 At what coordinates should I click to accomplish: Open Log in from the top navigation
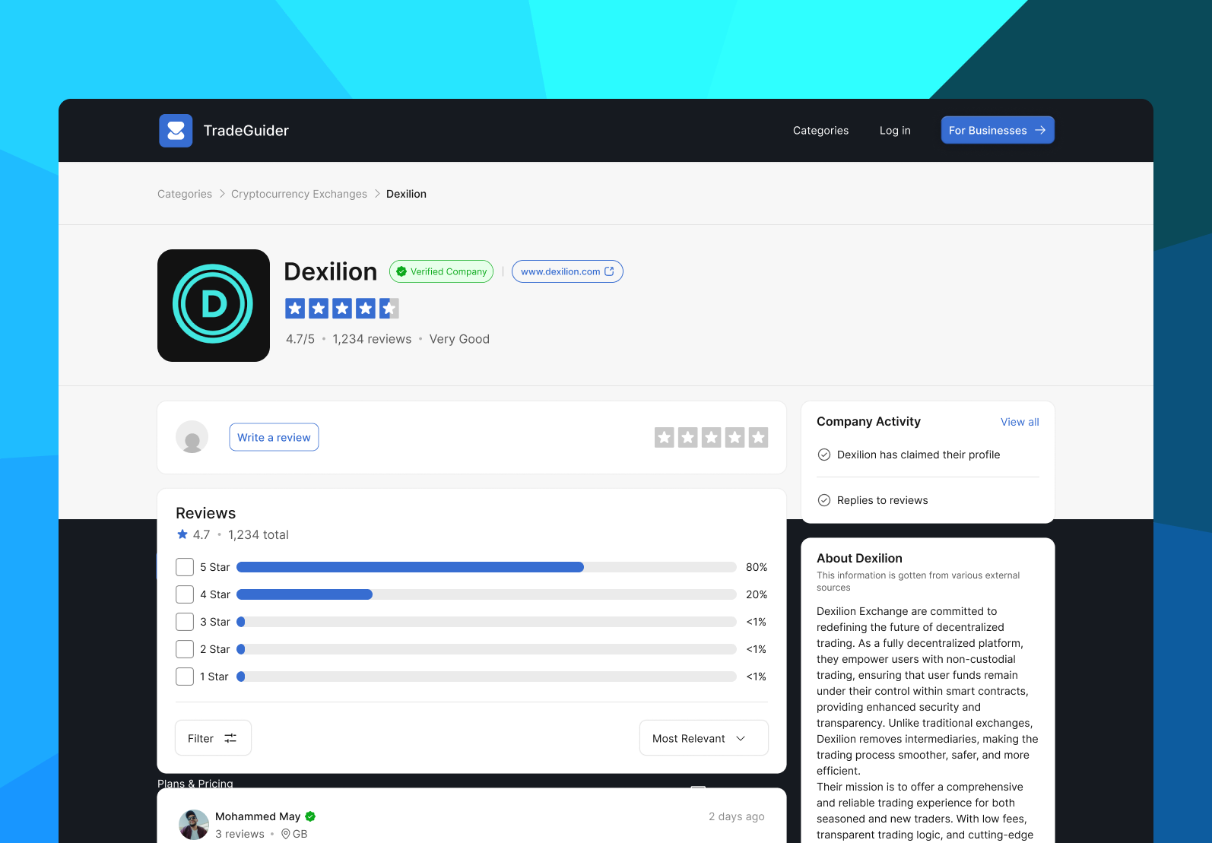(x=895, y=131)
